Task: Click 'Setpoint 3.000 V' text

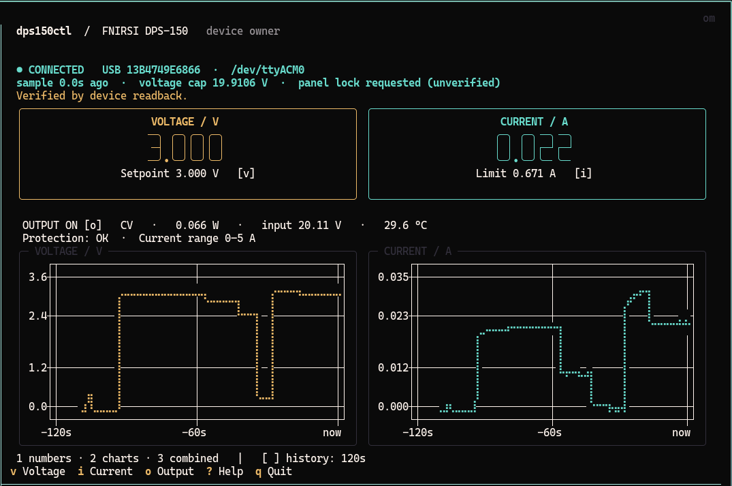Action: tap(170, 173)
